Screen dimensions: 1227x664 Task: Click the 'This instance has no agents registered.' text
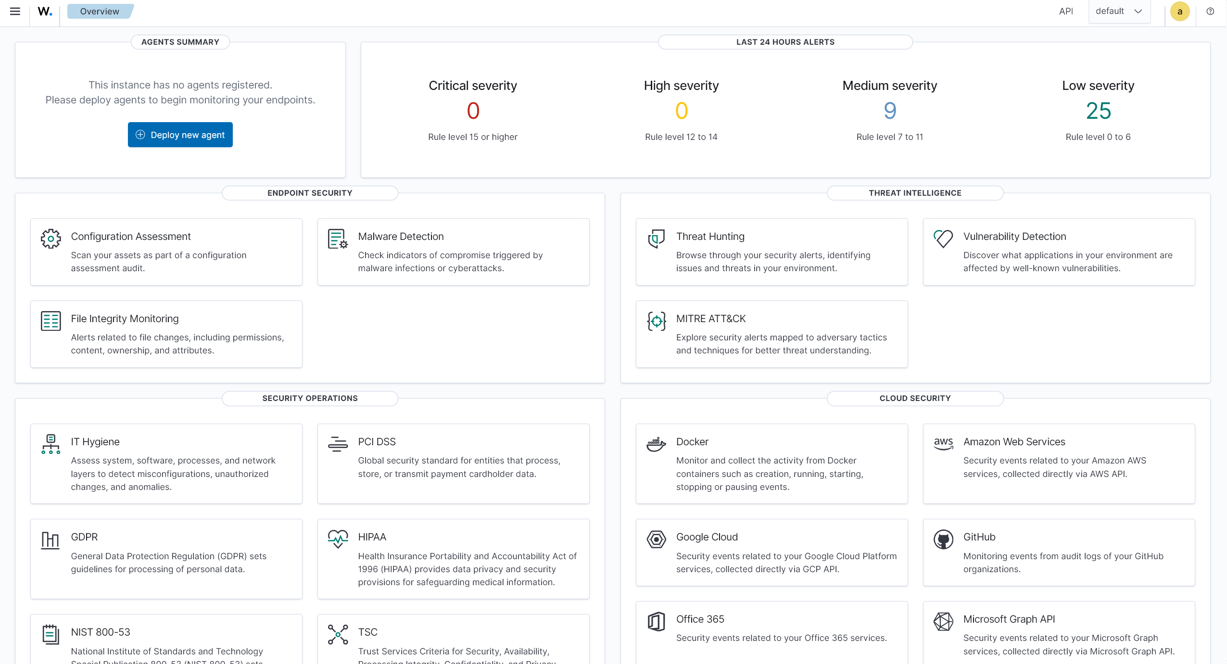coord(180,85)
